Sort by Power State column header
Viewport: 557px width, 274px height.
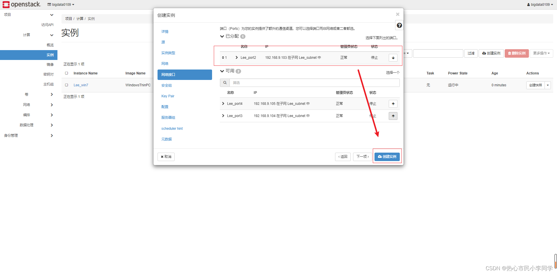coord(457,73)
